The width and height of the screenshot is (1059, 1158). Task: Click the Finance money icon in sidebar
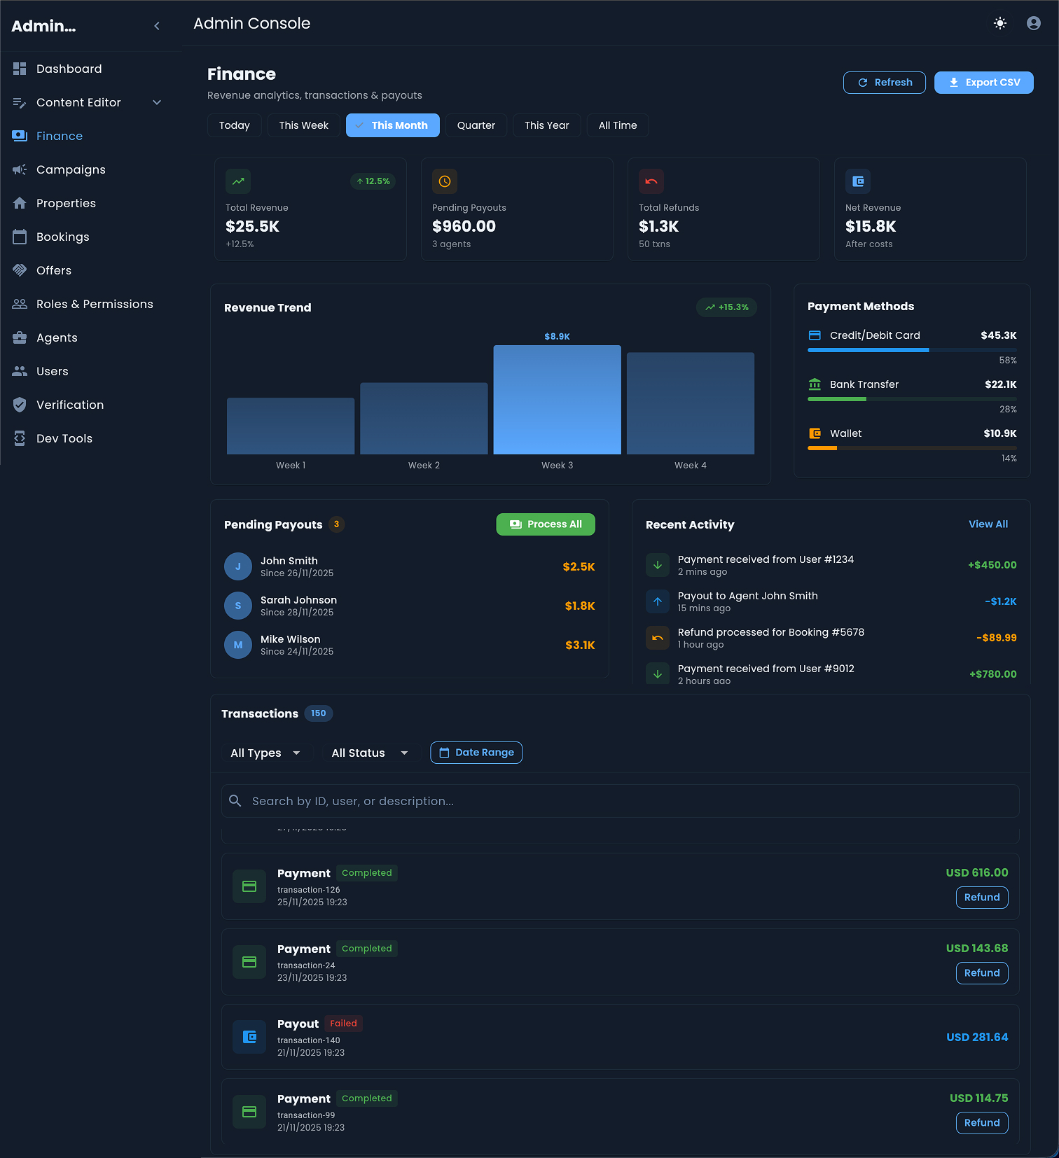(20, 136)
